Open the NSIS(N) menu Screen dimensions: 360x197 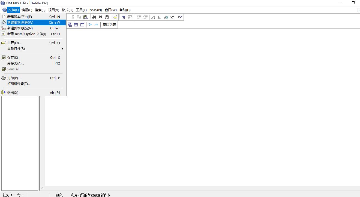pyautogui.click(x=95, y=10)
